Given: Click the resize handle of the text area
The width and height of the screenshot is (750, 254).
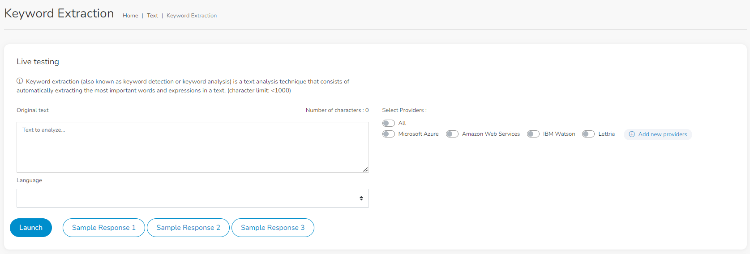Looking at the screenshot, I should tap(365, 170).
